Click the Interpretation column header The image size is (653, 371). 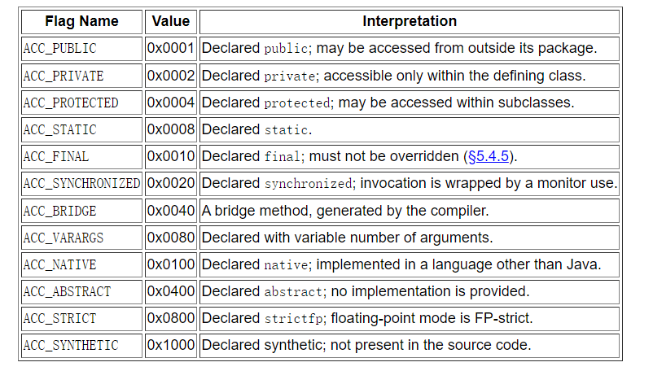coord(410,21)
